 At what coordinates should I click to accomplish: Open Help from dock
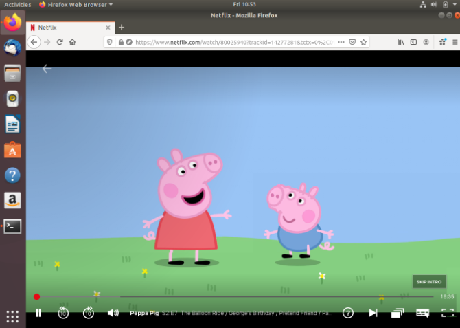pos(12,175)
